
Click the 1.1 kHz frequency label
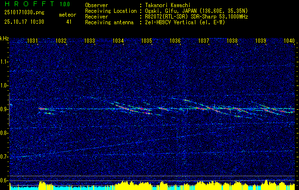[3, 62]
